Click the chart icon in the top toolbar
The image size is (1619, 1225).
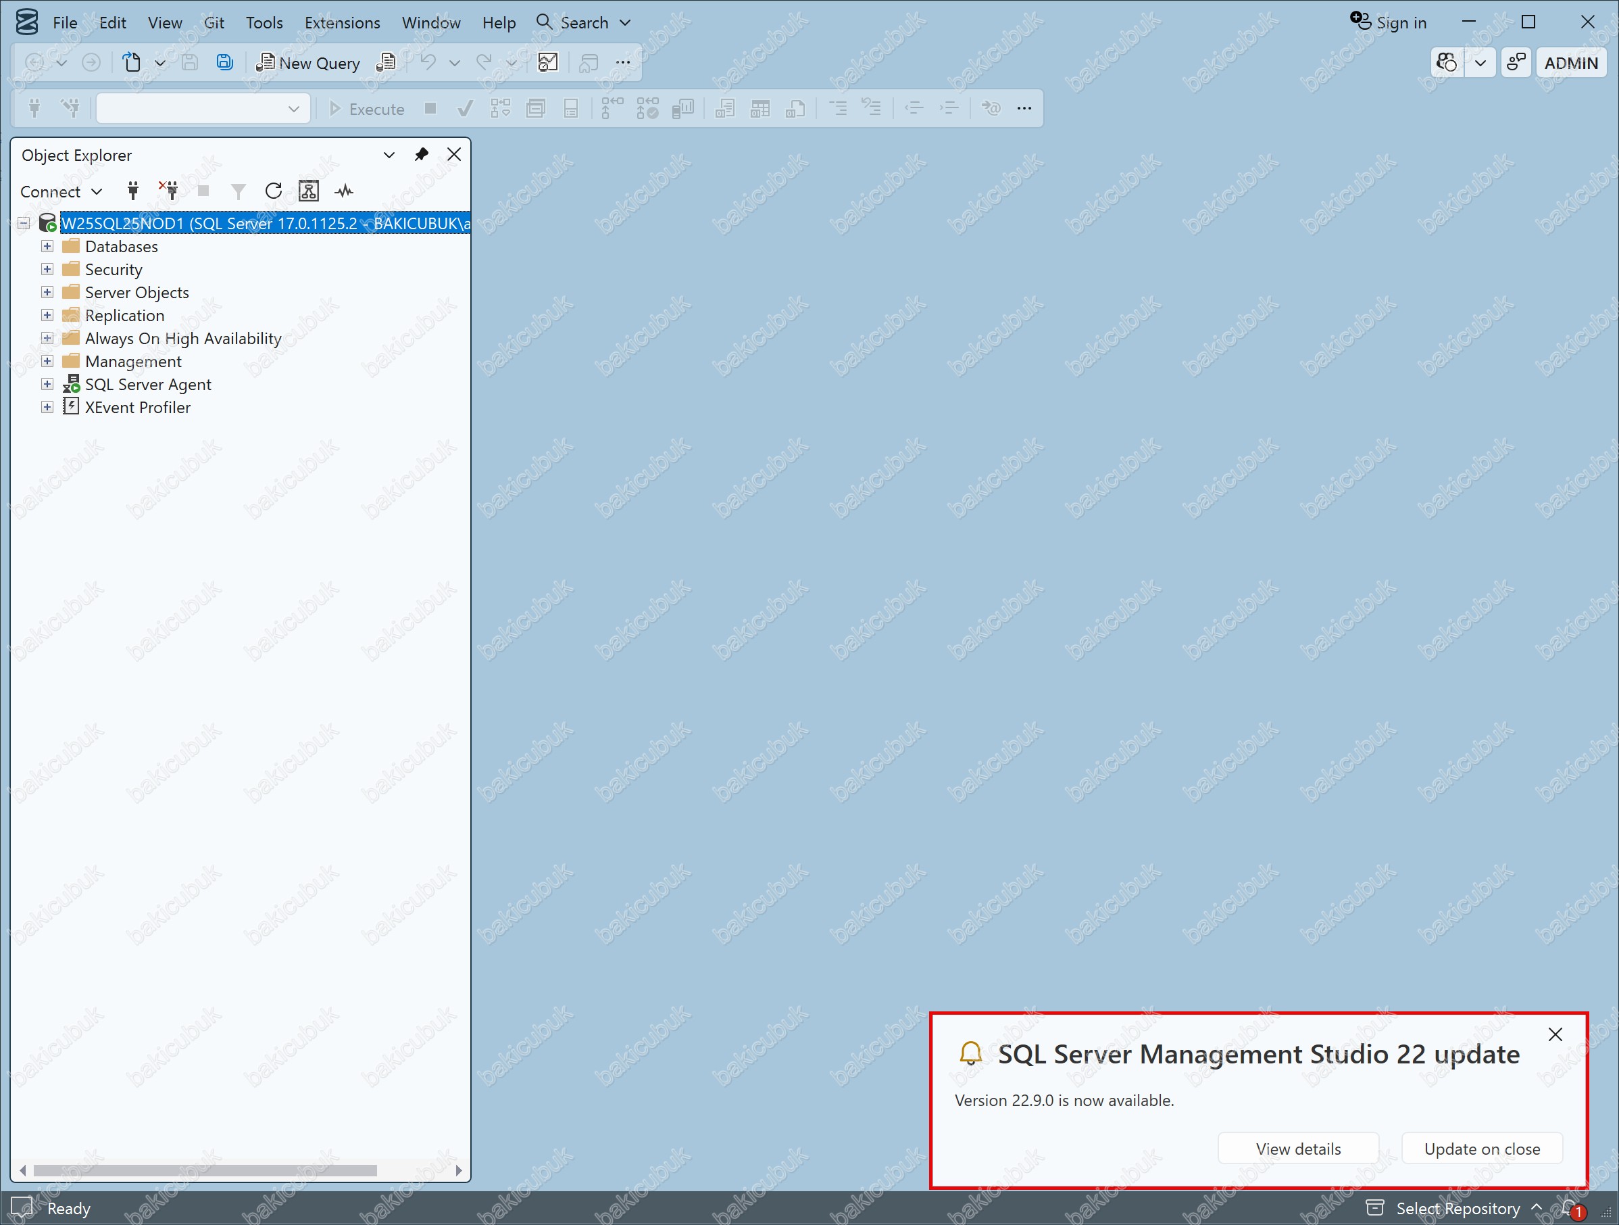click(x=548, y=62)
